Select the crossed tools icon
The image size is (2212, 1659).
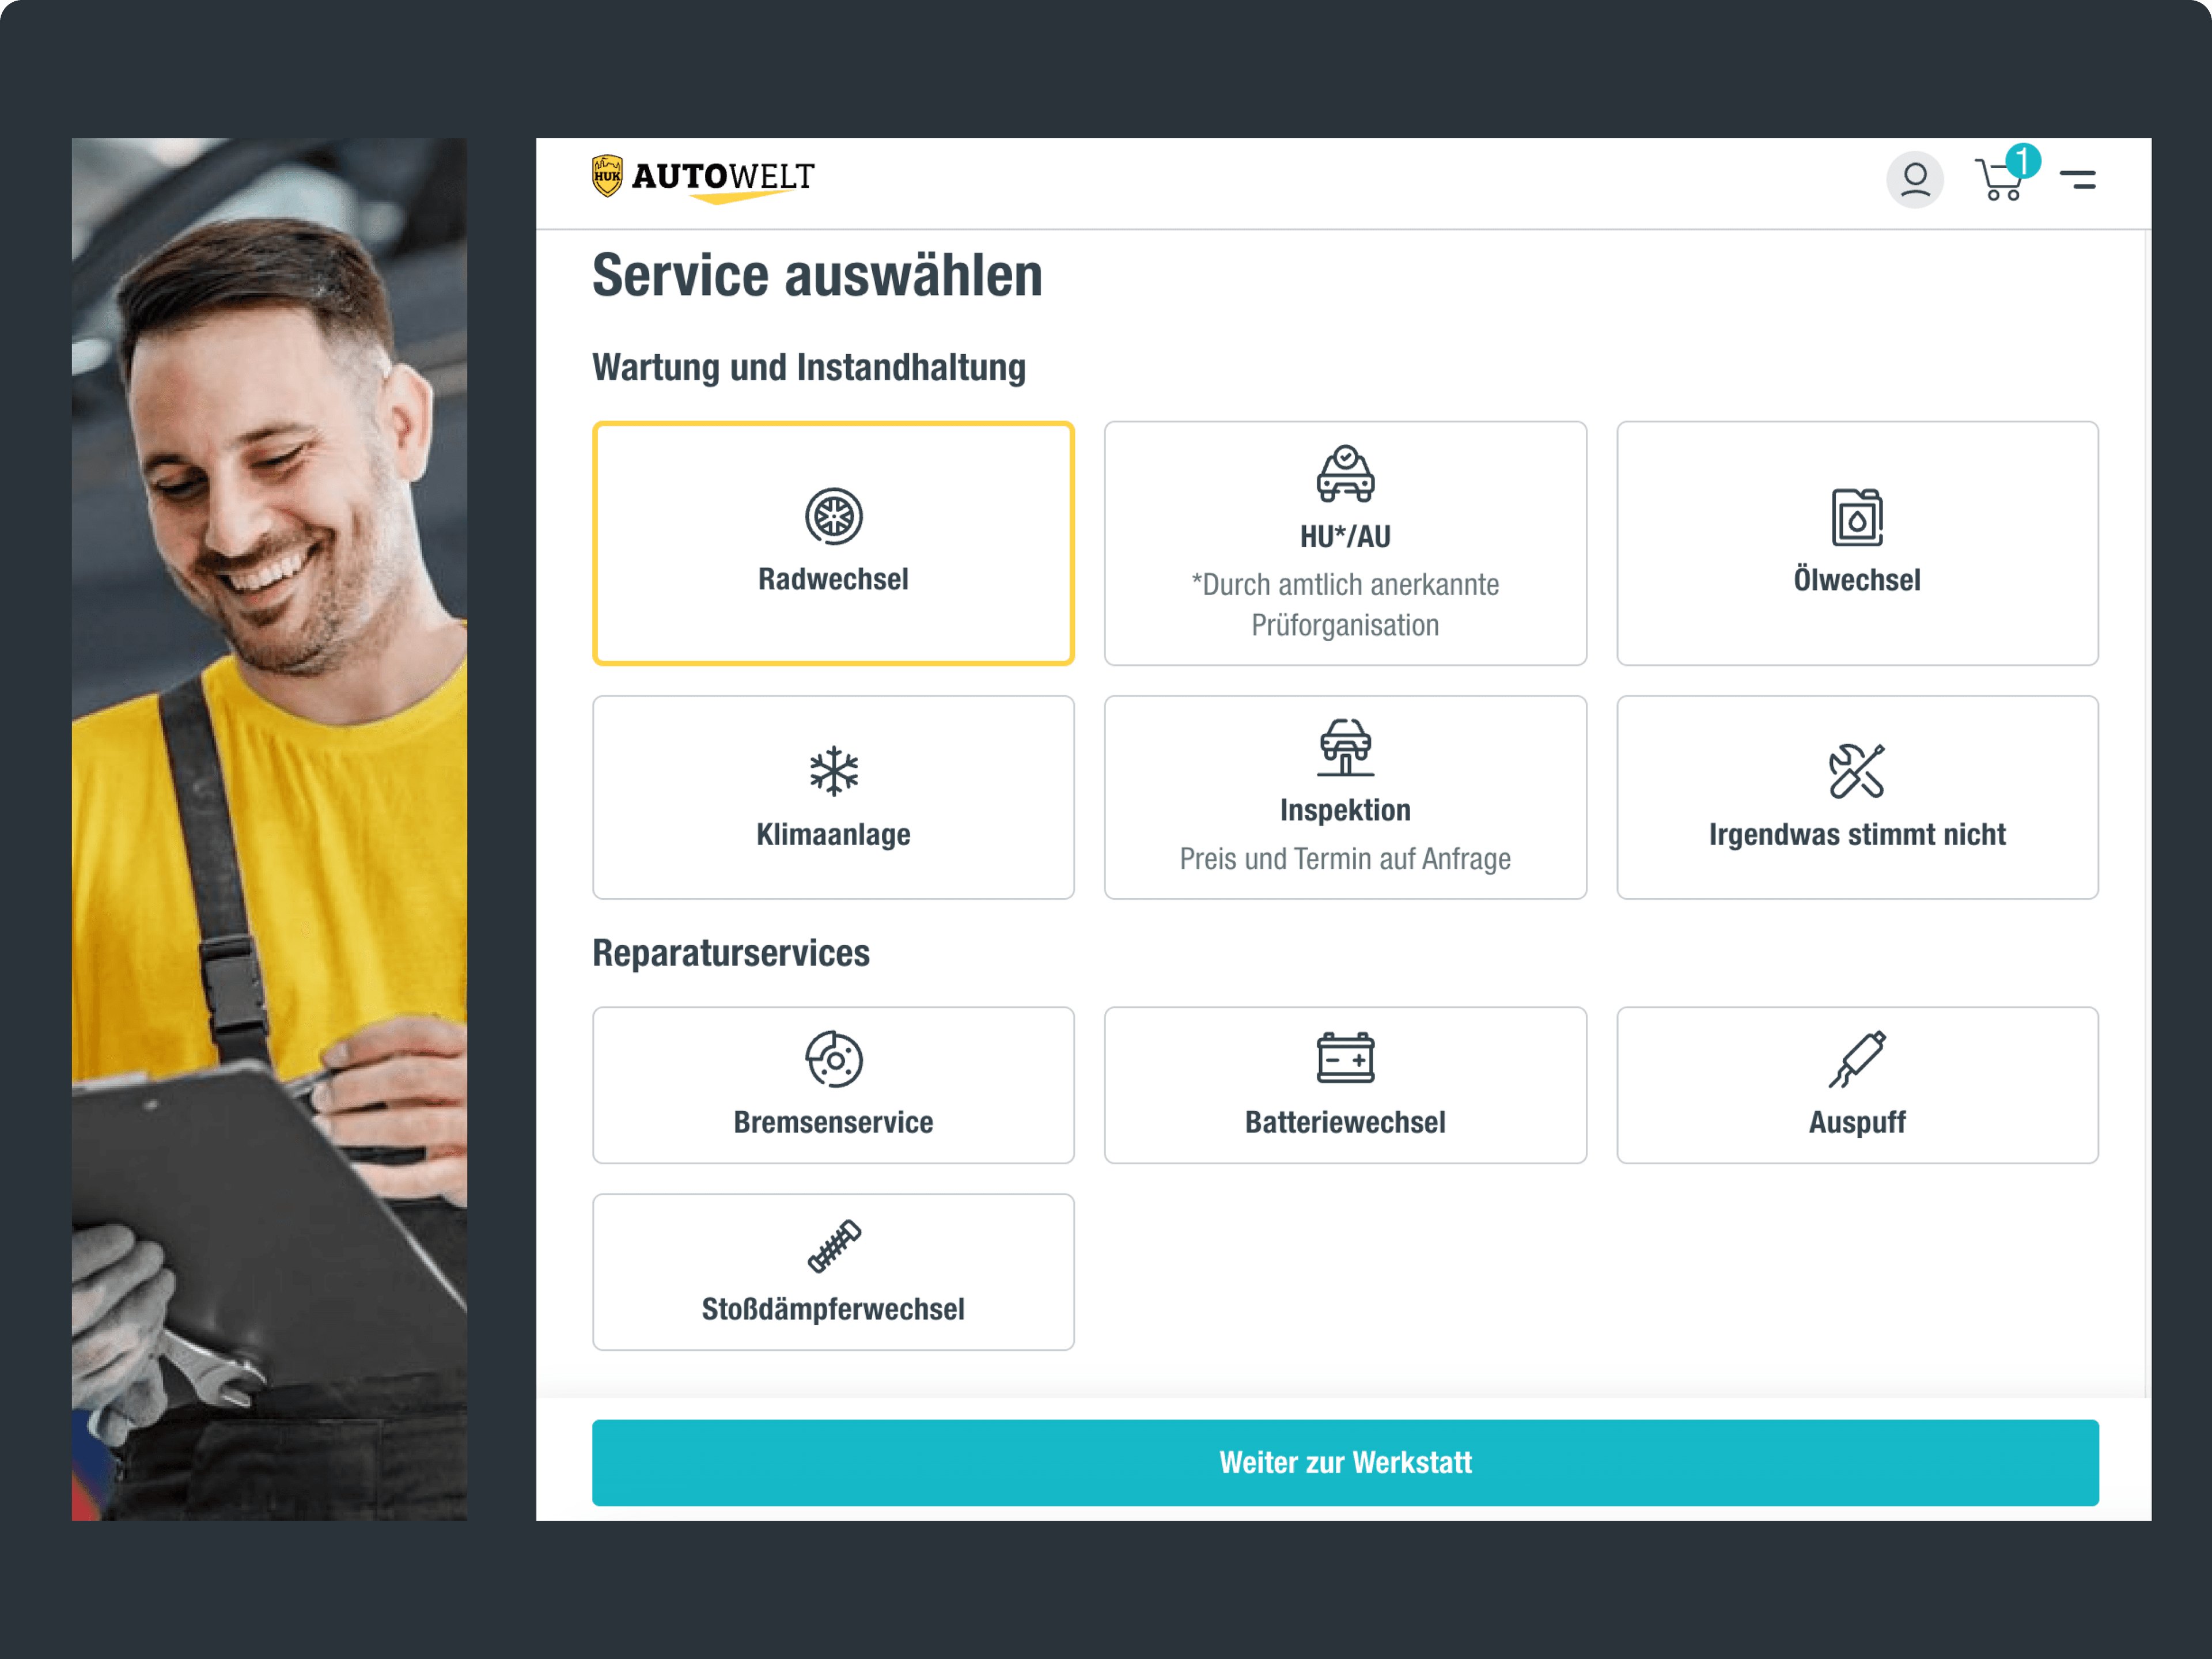[1857, 771]
